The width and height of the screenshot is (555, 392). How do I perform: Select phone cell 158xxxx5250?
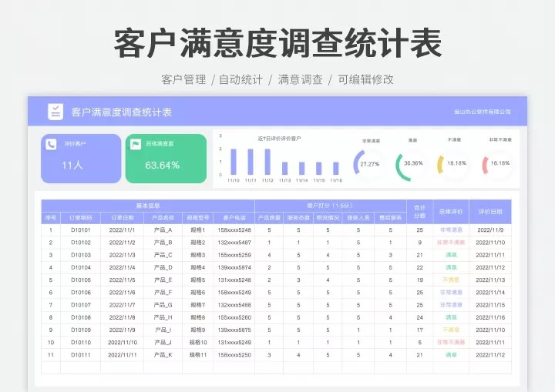234,355
